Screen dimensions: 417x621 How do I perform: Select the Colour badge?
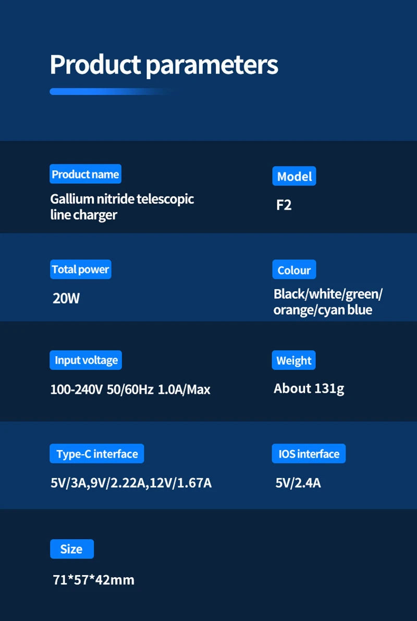coord(294,270)
